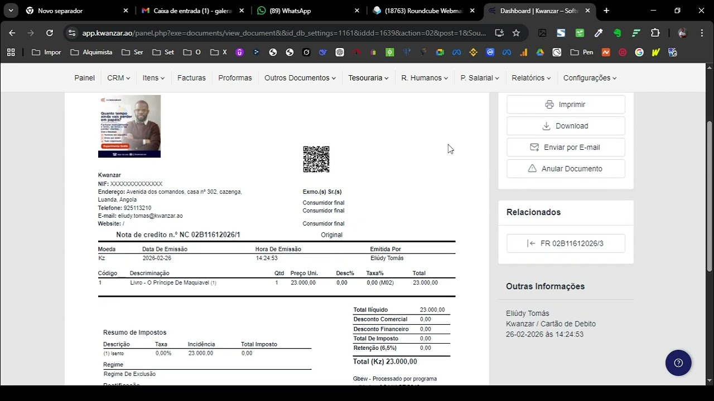Click the 'Total (Kz) 23.000,00' line

click(385, 361)
